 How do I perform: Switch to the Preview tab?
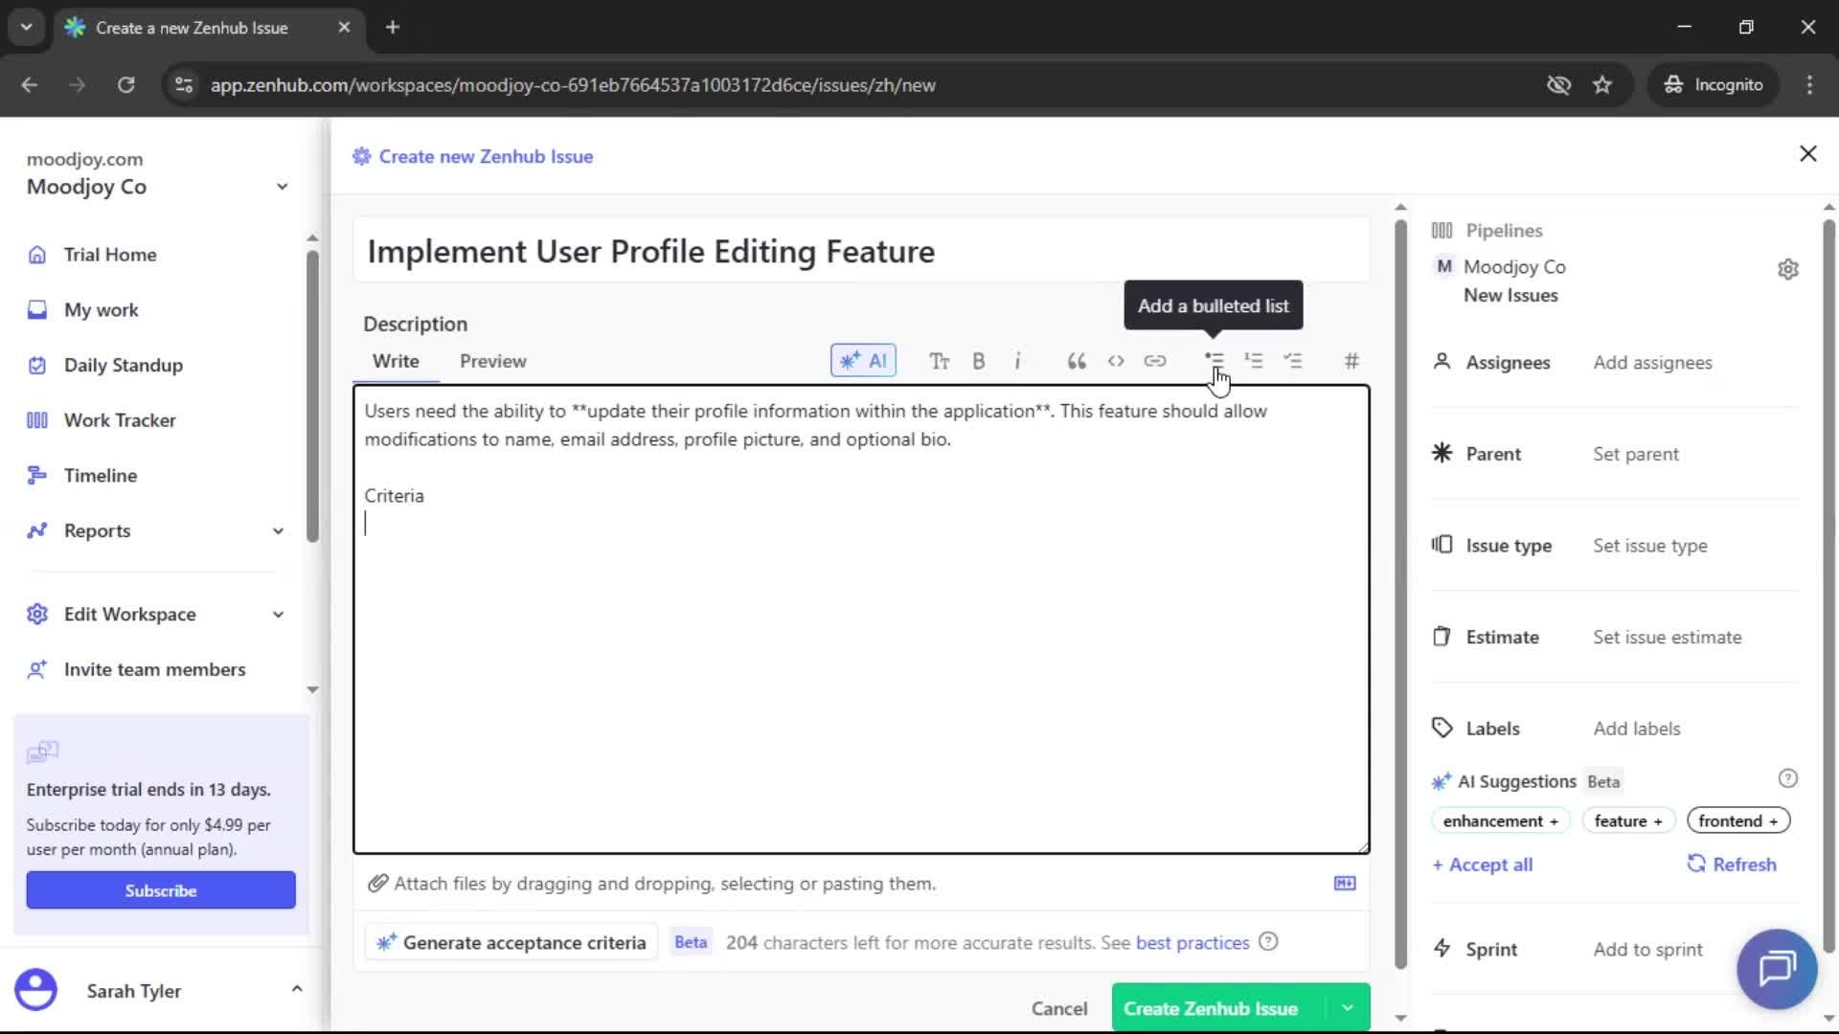pyautogui.click(x=492, y=361)
